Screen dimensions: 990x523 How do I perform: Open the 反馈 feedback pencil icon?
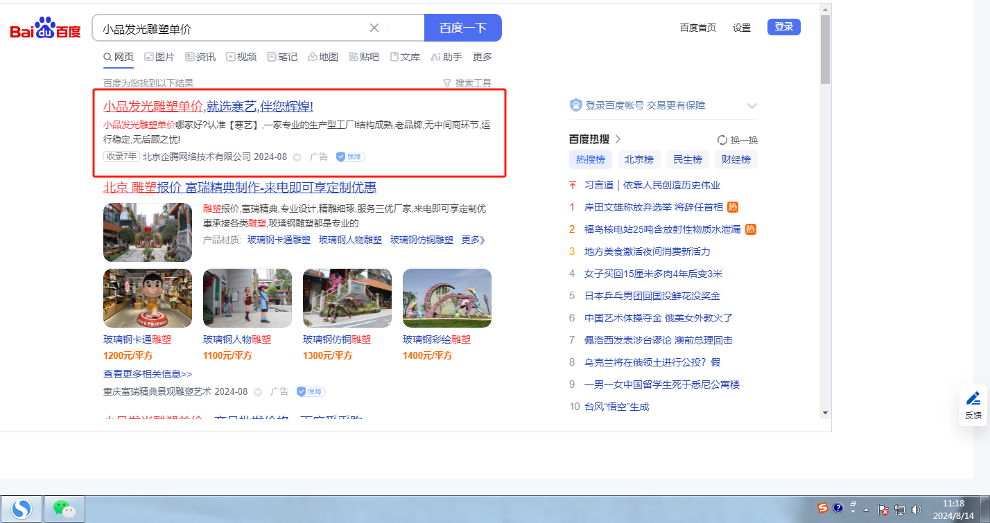973,398
